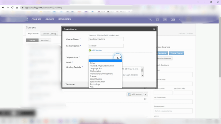Screen dimensions: 221x124
Task: Select Science in subject list
Action: coord(105,76)
